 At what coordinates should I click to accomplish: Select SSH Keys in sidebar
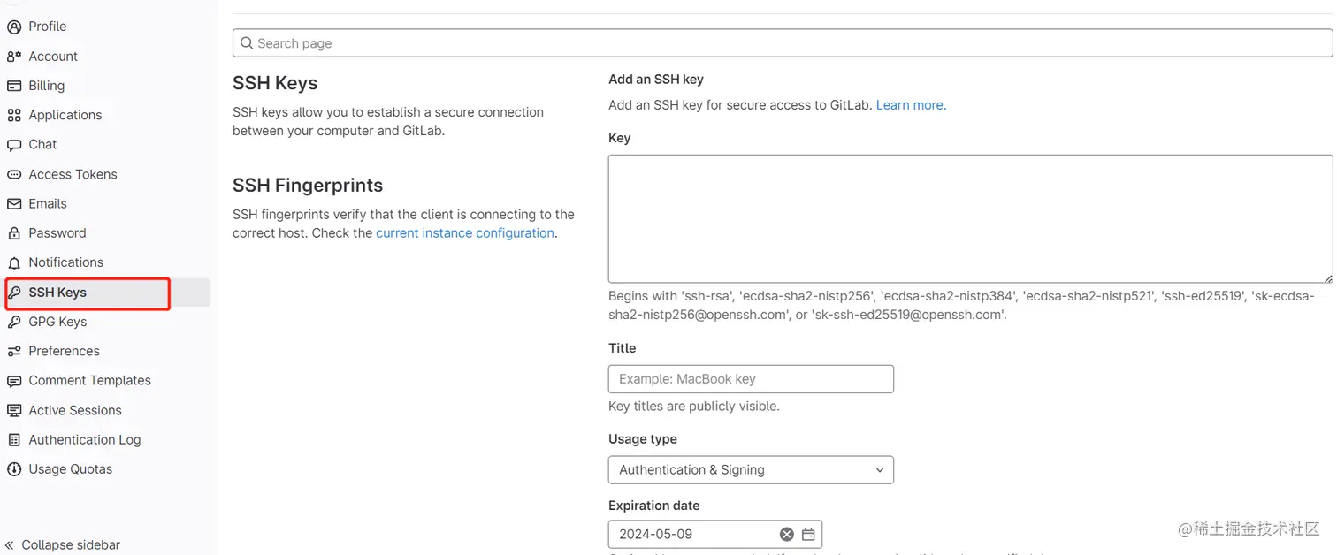(57, 293)
